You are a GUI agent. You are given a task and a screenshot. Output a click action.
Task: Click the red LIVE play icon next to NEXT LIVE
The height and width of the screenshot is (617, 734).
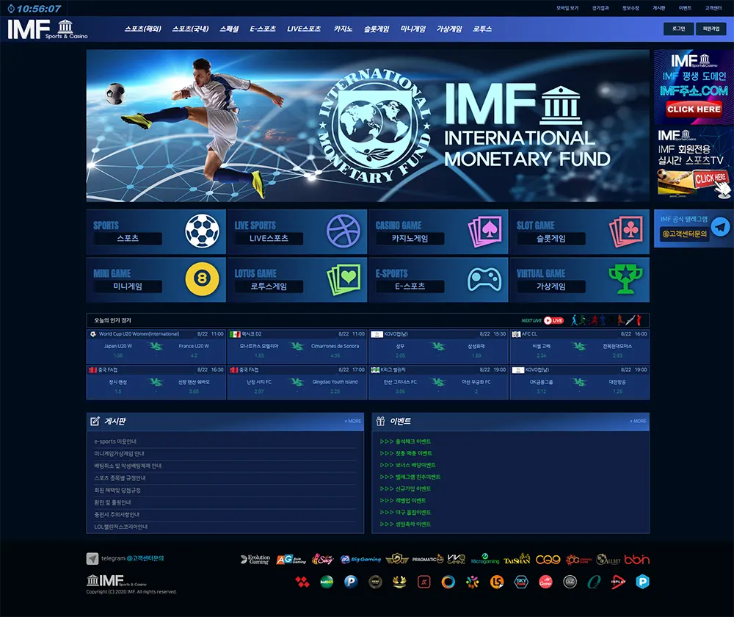pyautogui.click(x=553, y=320)
